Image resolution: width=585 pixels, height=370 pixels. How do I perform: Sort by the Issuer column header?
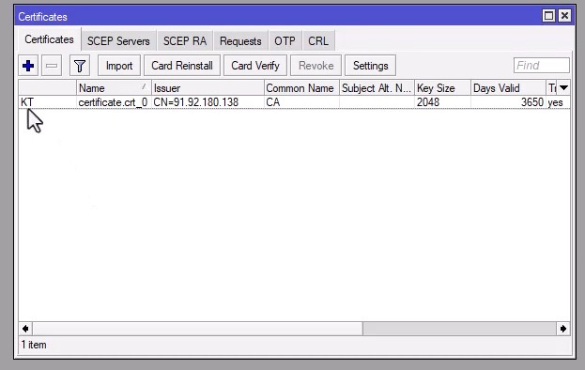[208, 88]
